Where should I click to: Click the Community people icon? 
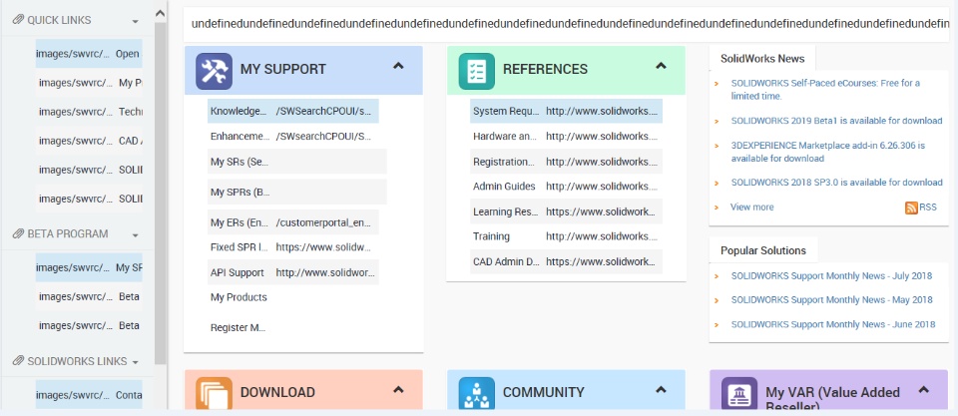[x=477, y=393]
